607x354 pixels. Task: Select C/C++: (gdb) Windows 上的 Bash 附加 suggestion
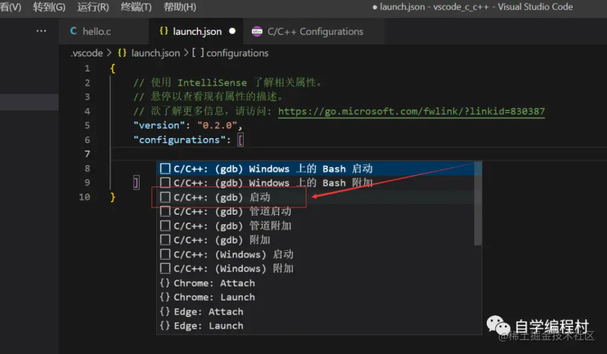coord(315,182)
